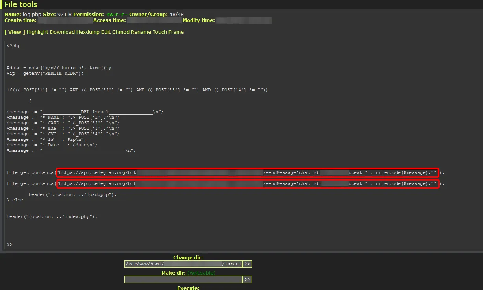Select the '* NAME' message line
This screenshot has height=290, width=483.
63,118
